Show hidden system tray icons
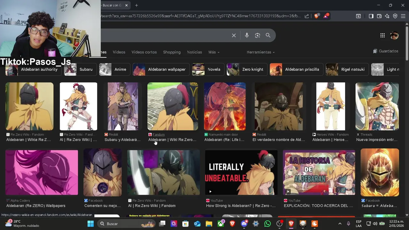The image size is (409, 230). pos(340,224)
